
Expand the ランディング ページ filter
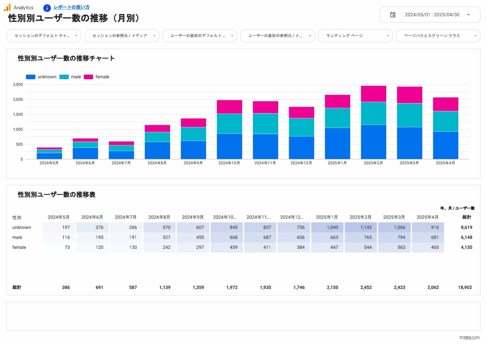(x=355, y=36)
